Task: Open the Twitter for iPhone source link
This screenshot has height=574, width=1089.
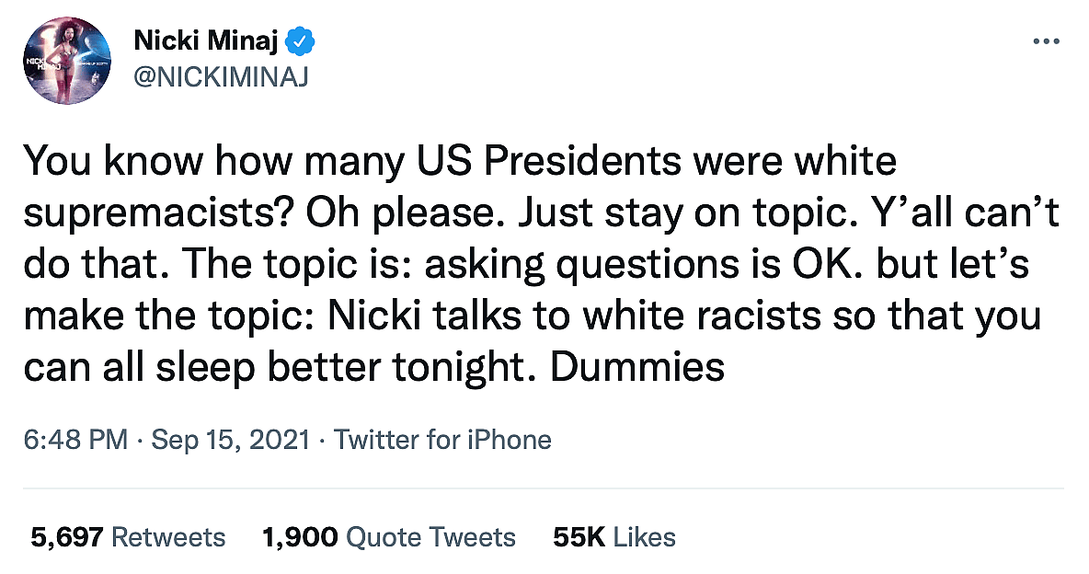Action: coord(442,440)
